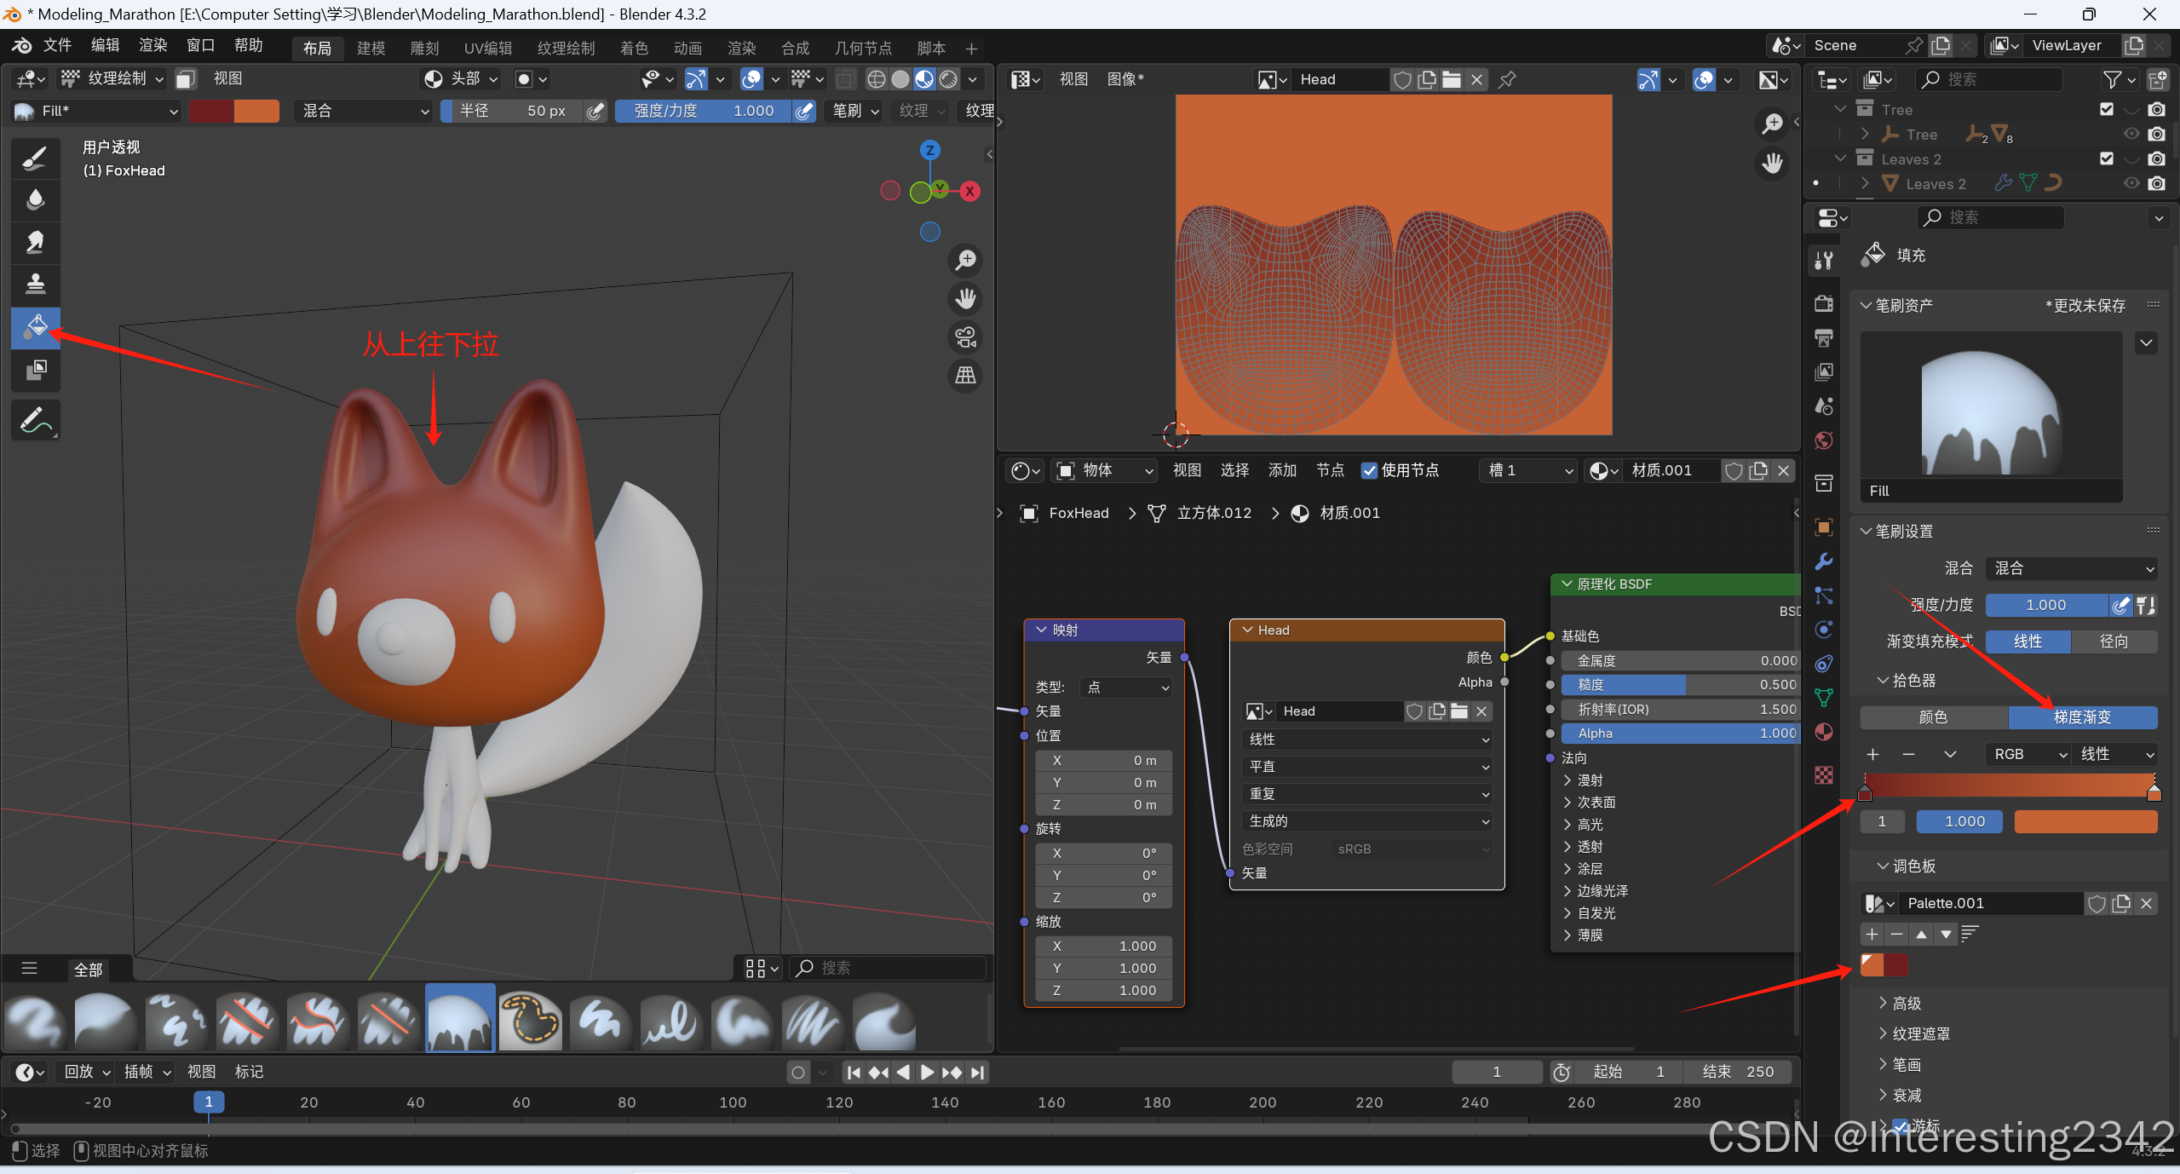Image resolution: width=2180 pixels, height=1174 pixels.
Task: Uncheck the 使用节点 checkbox
Action: [x=1369, y=470]
